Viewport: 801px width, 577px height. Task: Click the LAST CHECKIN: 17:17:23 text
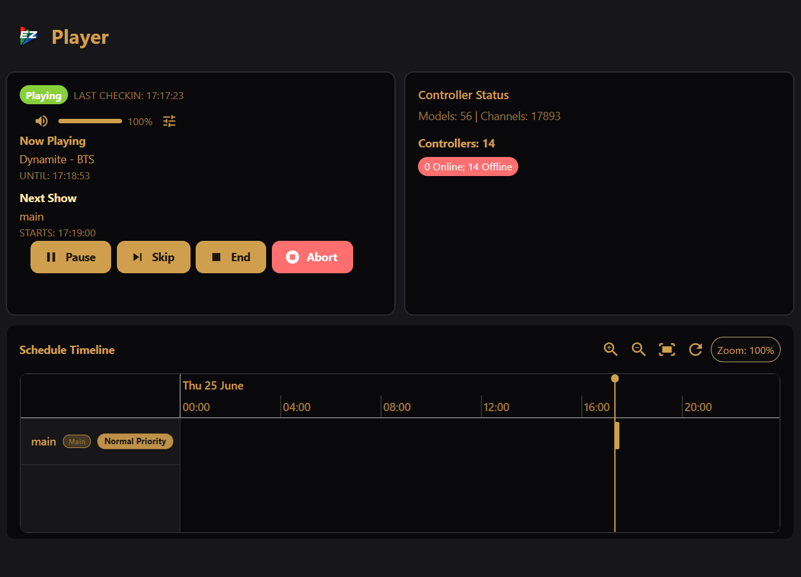(129, 95)
